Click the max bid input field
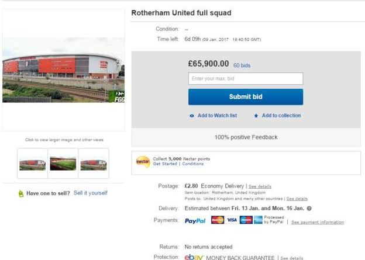The width and height of the screenshot is (365, 260). tap(246, 78)
